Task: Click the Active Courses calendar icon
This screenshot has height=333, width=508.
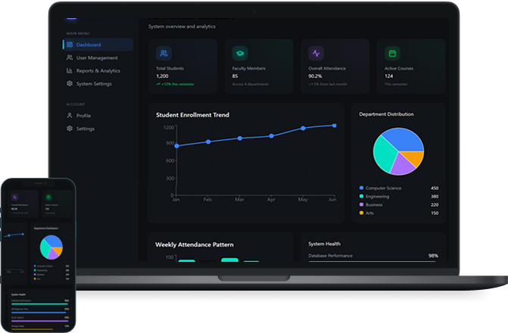Action: point(392,53)
